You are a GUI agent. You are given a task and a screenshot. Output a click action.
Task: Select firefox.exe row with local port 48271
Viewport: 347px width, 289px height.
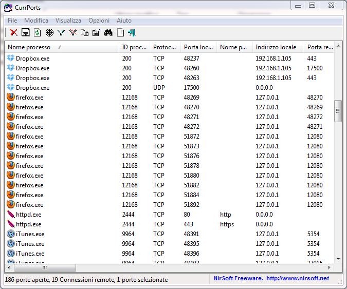click(169, 117)
